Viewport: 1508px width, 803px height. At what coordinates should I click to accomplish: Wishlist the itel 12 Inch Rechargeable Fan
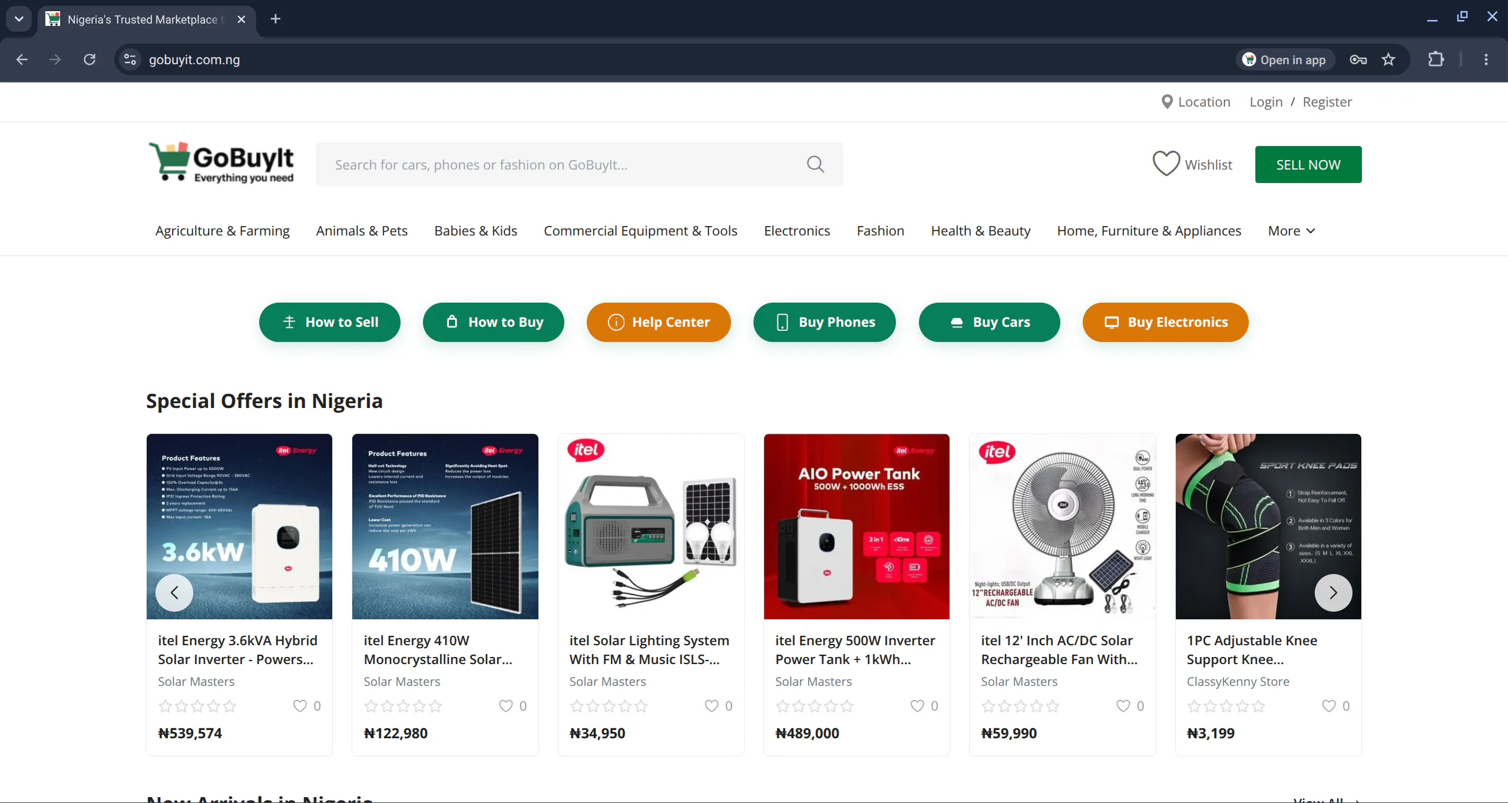click(1123, 705)
